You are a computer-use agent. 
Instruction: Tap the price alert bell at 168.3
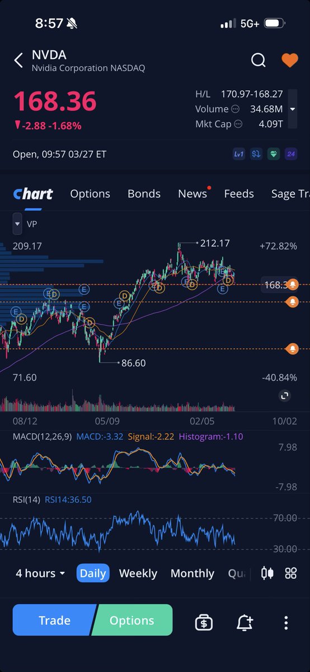tap(293, 285)
